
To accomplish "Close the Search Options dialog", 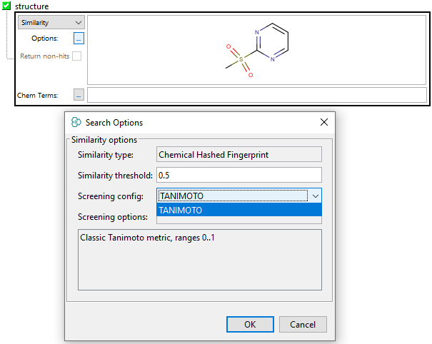I will tap(324, 122).
